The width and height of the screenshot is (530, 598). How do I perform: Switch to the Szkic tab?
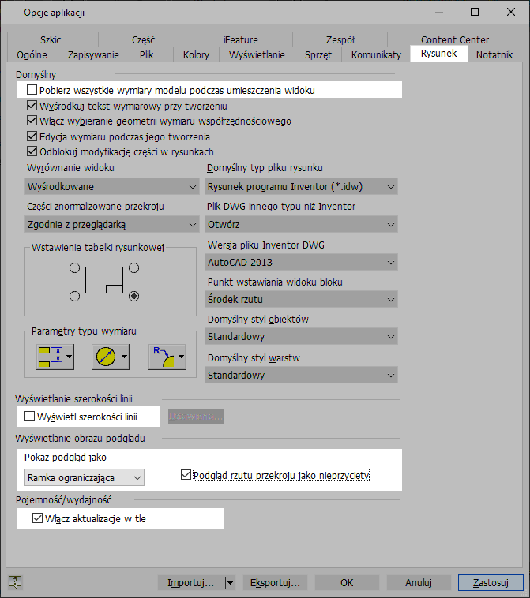coord(53,39)
